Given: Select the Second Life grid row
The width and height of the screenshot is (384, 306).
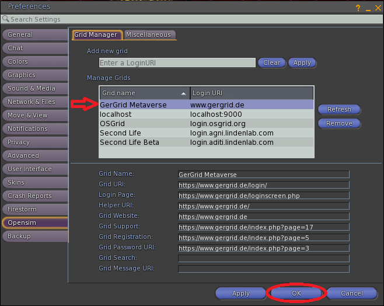Looking at the screenshot, I should (x=207, y=133).
